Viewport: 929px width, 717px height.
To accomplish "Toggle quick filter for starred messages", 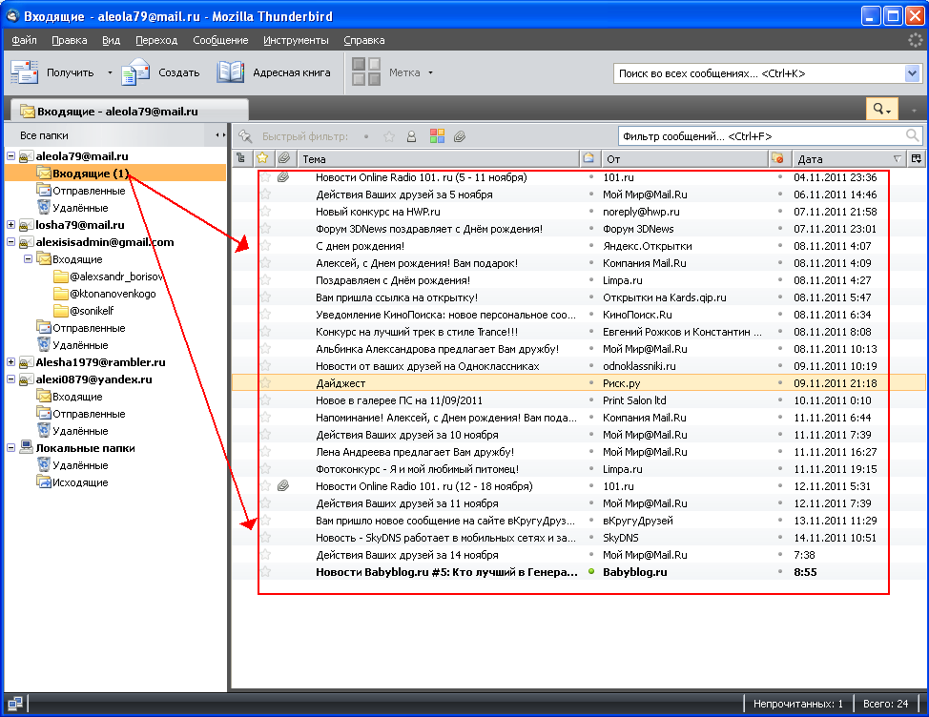I will pos(388,136).
